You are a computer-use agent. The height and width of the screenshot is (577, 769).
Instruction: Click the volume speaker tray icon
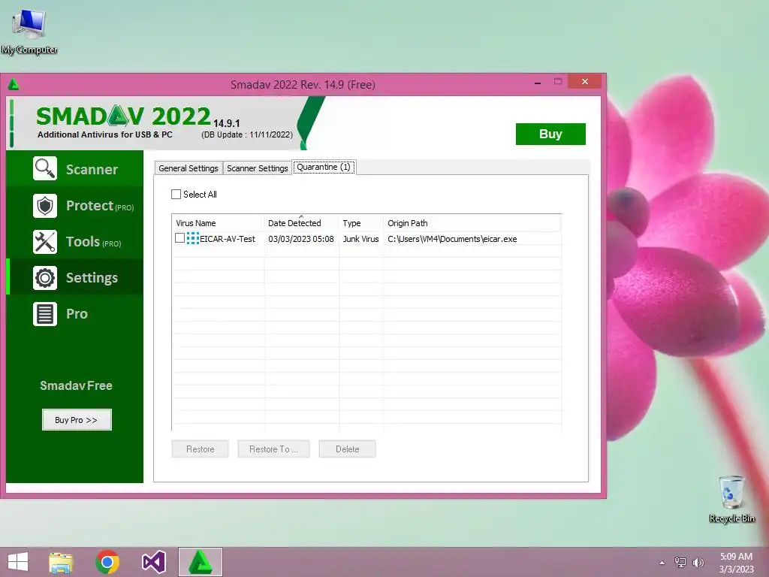tap(698, 563)
